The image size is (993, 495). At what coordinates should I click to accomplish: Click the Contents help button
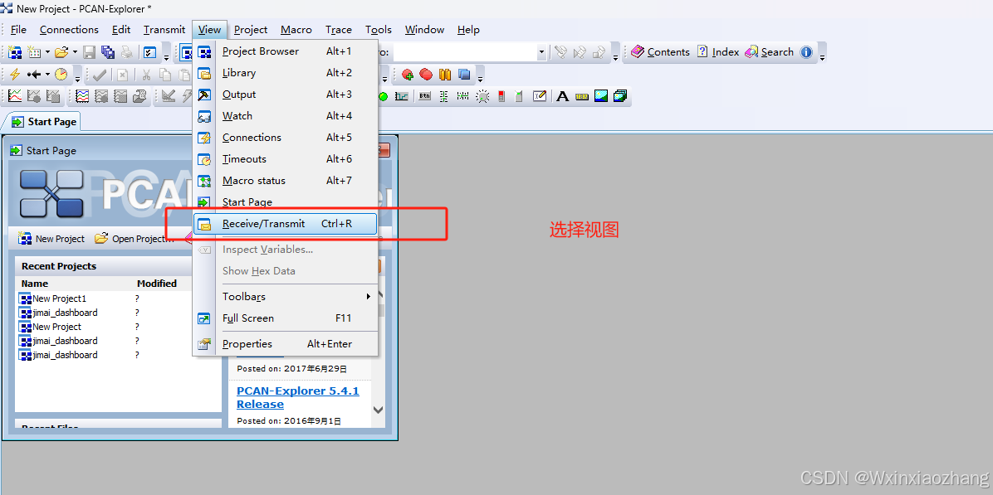(x=660, y=52)
